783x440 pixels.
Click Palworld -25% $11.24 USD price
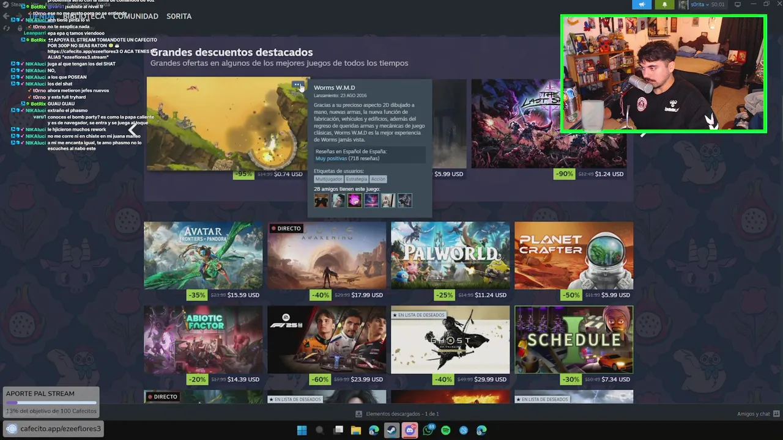[472, 295]
